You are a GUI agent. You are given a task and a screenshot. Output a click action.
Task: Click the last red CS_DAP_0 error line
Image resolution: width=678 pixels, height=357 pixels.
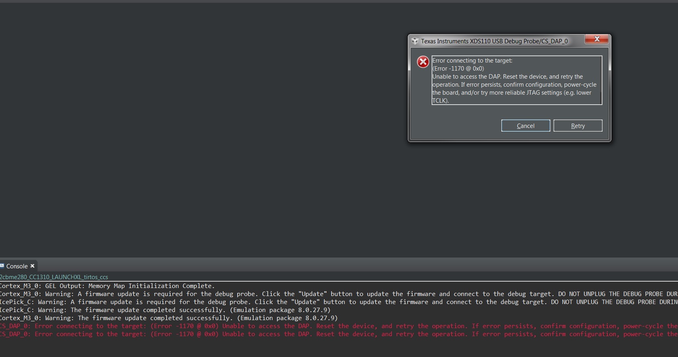click(x=339, y=334)
